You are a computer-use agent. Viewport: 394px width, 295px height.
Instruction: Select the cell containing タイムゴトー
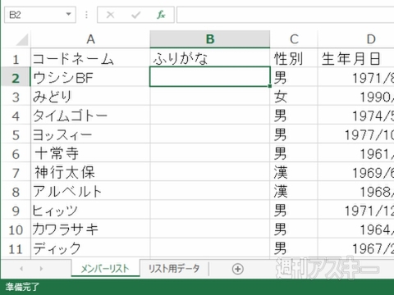coord(90,116)
